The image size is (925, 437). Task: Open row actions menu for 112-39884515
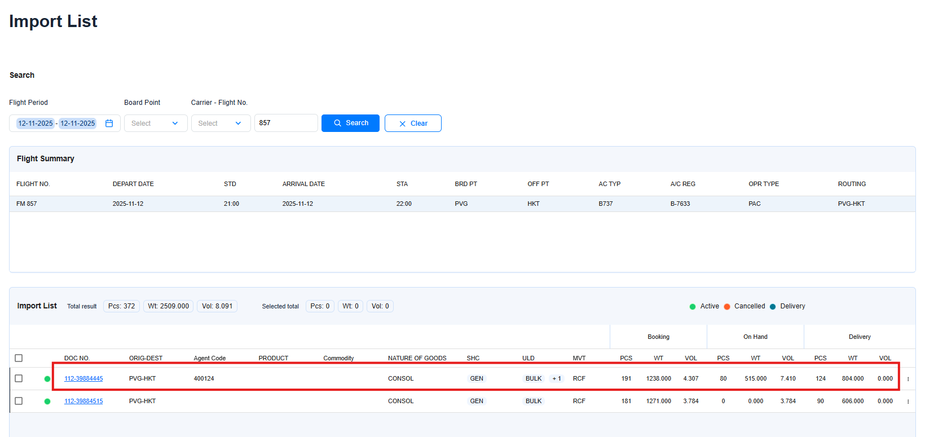tap(908, 401)
